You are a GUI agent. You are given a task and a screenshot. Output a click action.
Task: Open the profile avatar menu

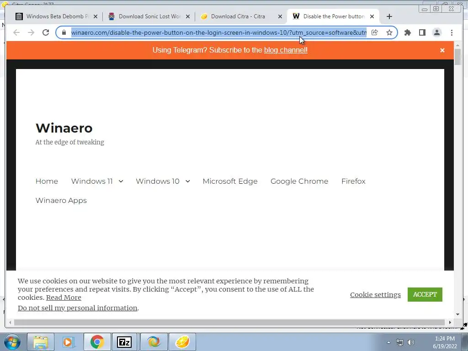coord(436,32)
